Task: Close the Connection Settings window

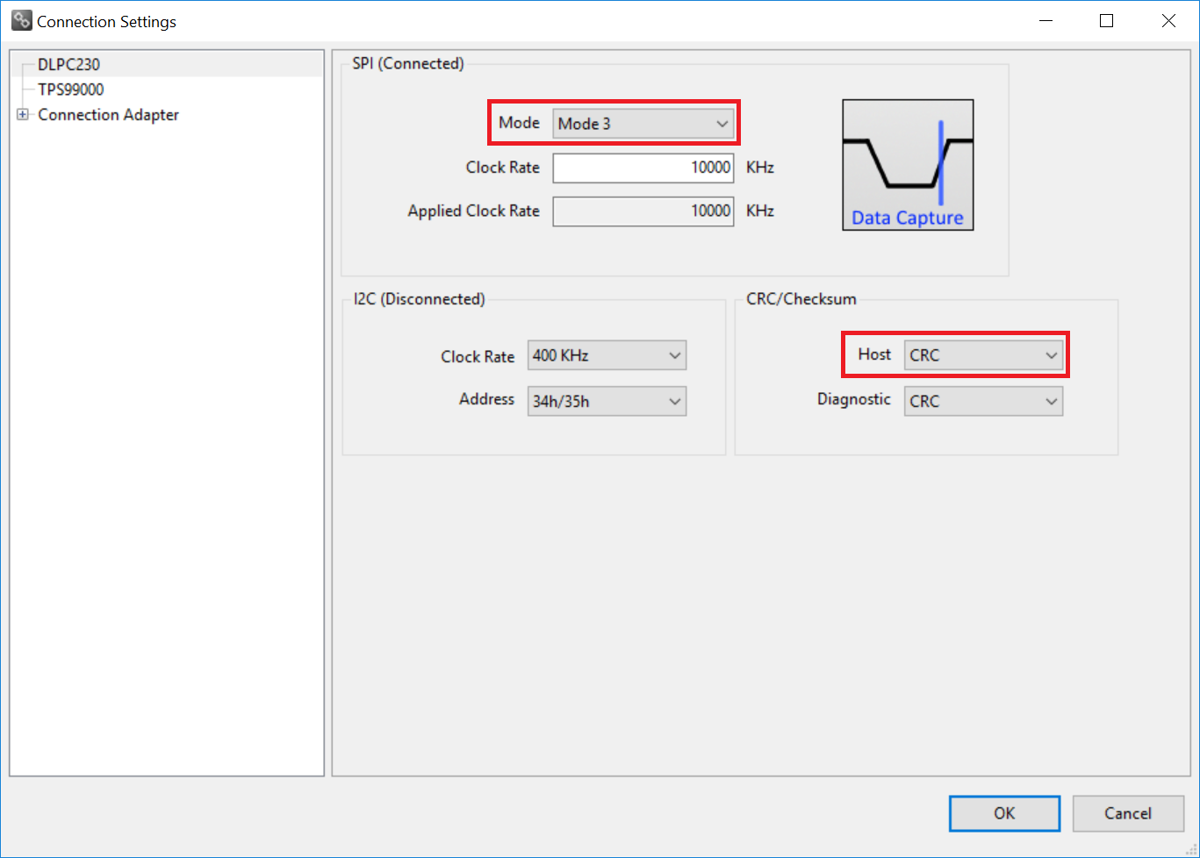Action: click(x=1168, y=21)
